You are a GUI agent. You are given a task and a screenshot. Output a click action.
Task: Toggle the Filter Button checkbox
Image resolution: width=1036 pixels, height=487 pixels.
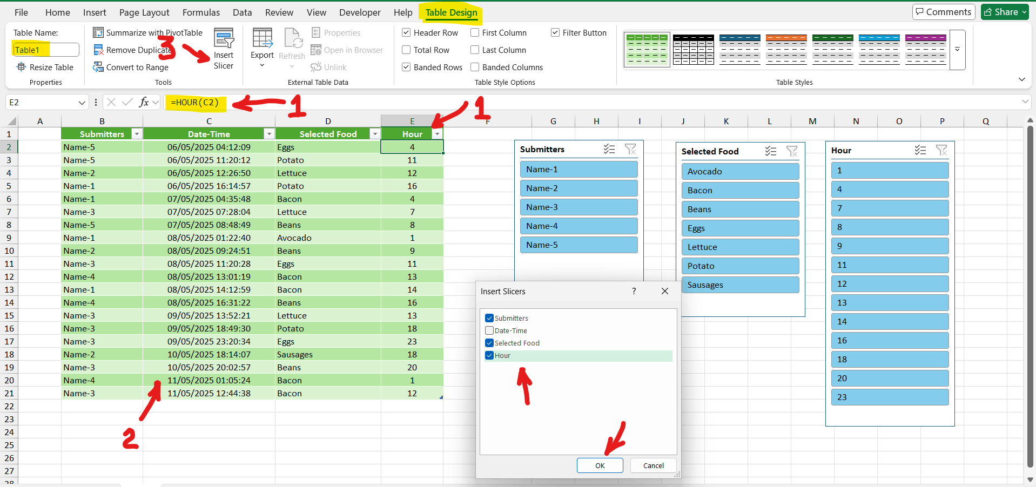coord(555,33)
